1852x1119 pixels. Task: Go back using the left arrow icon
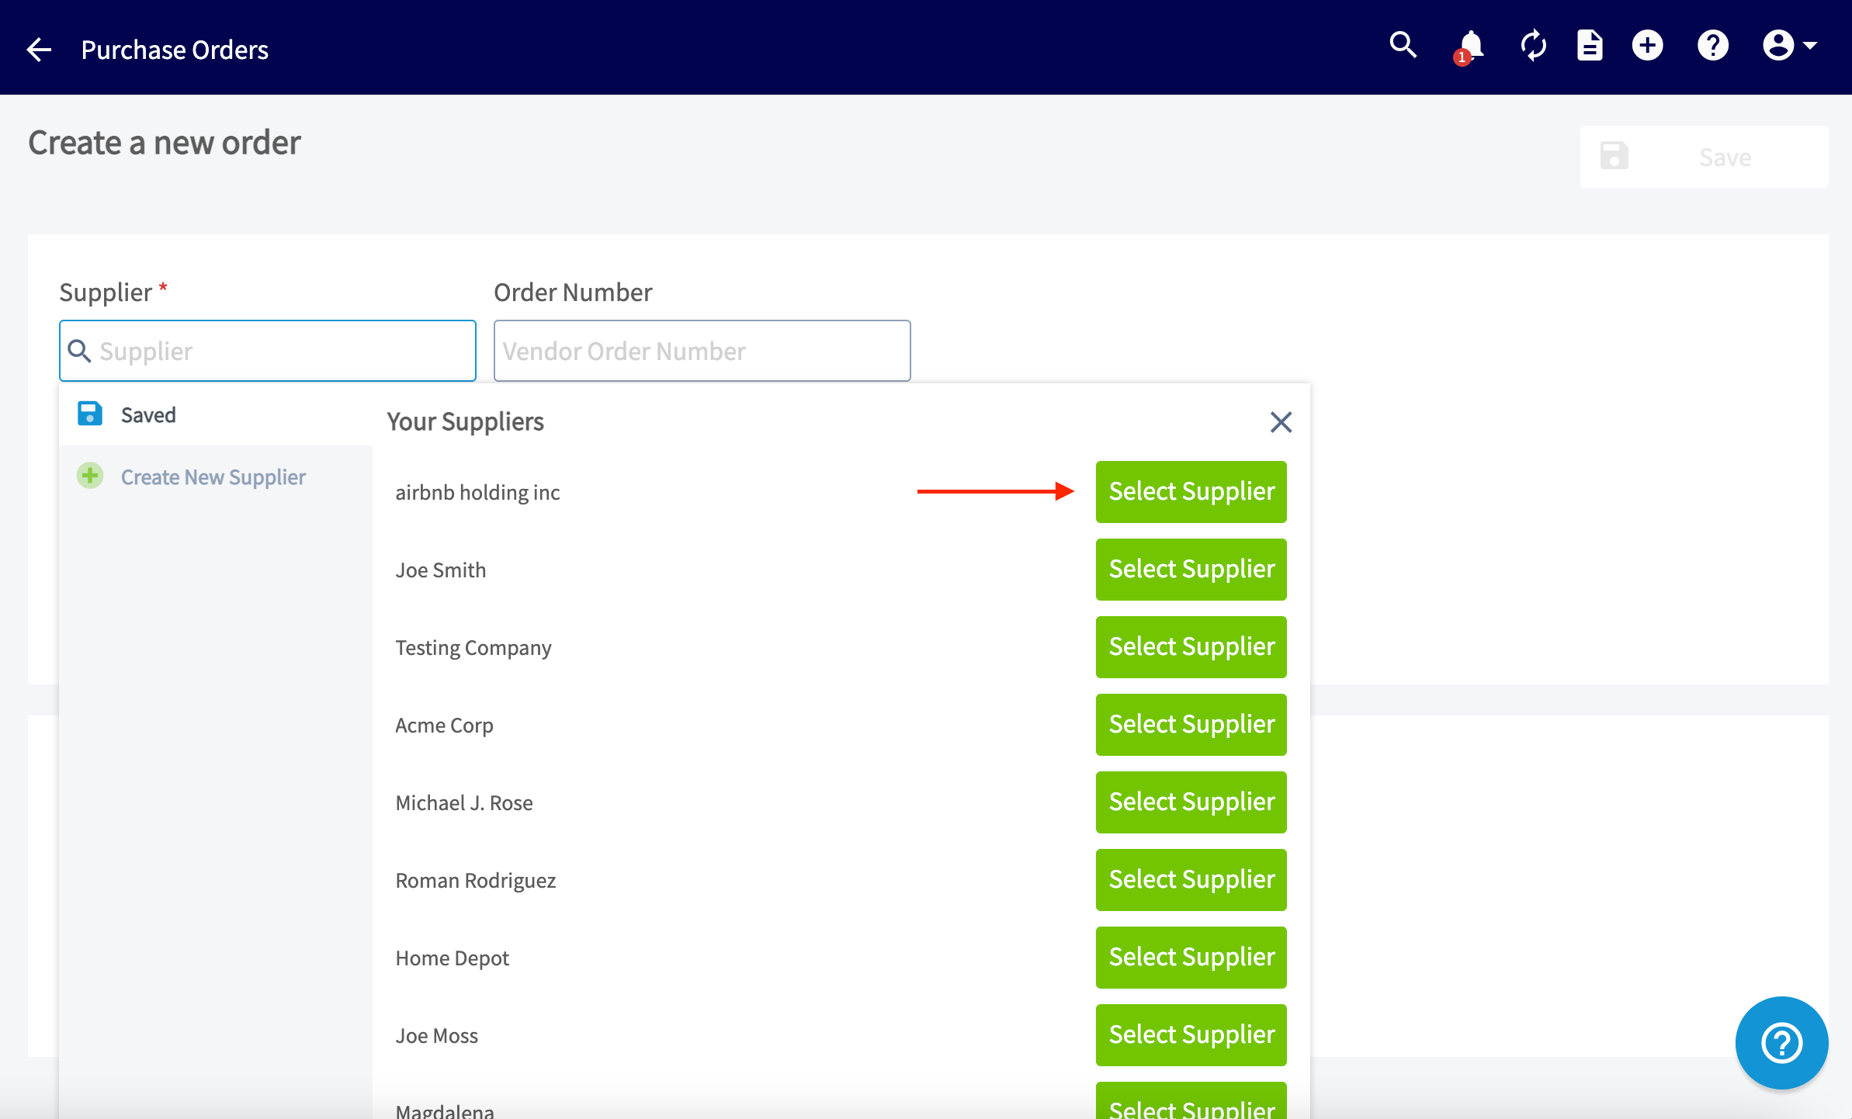click(x=39, y=50)
